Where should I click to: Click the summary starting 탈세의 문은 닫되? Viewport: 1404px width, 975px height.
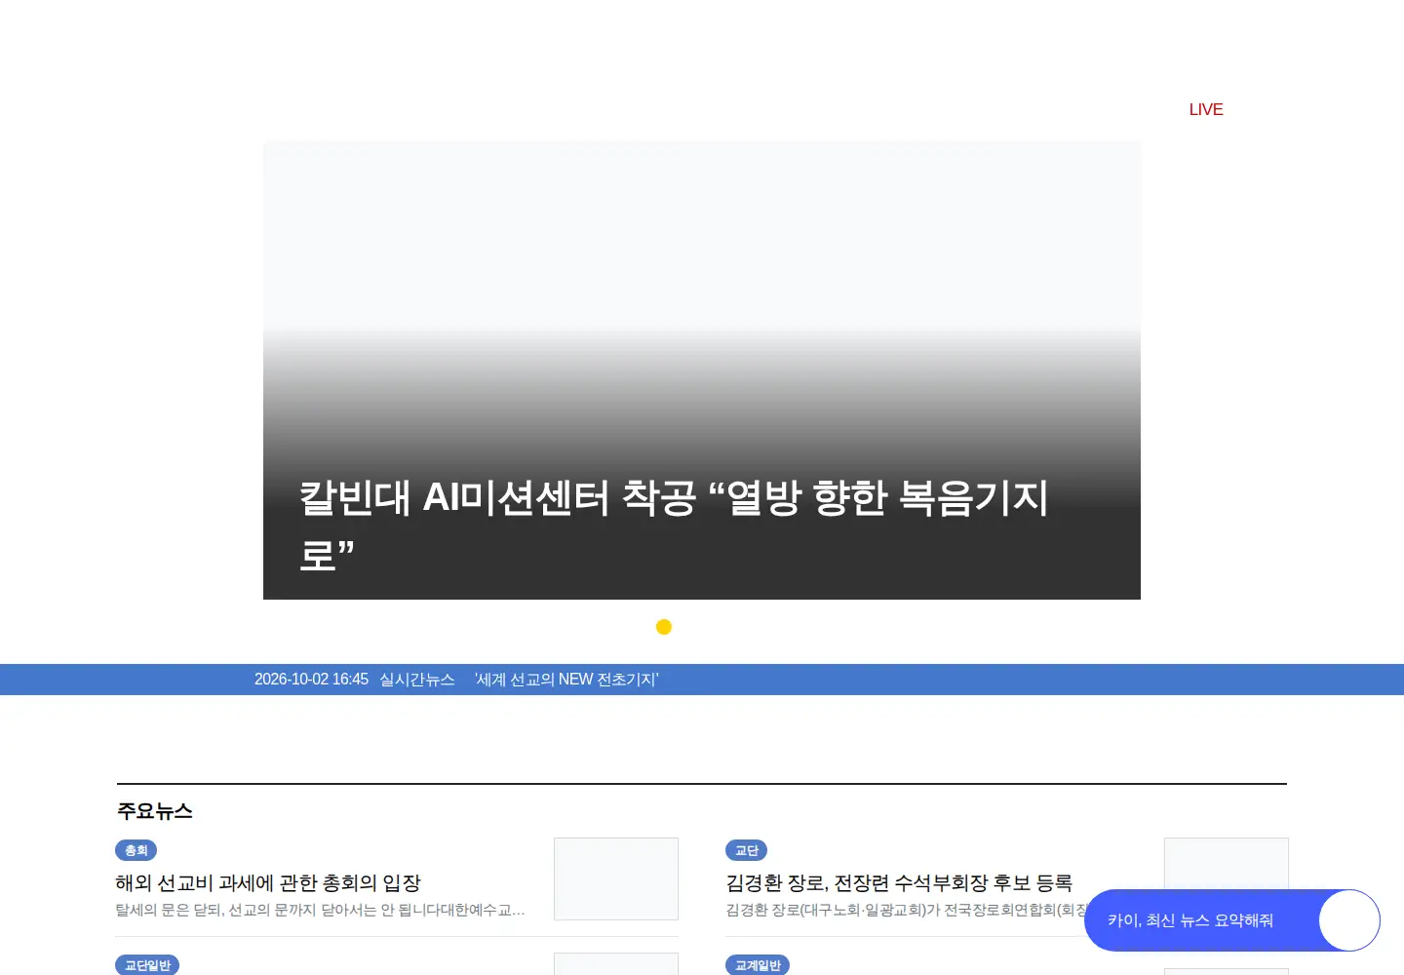click(x=320, y=910)
